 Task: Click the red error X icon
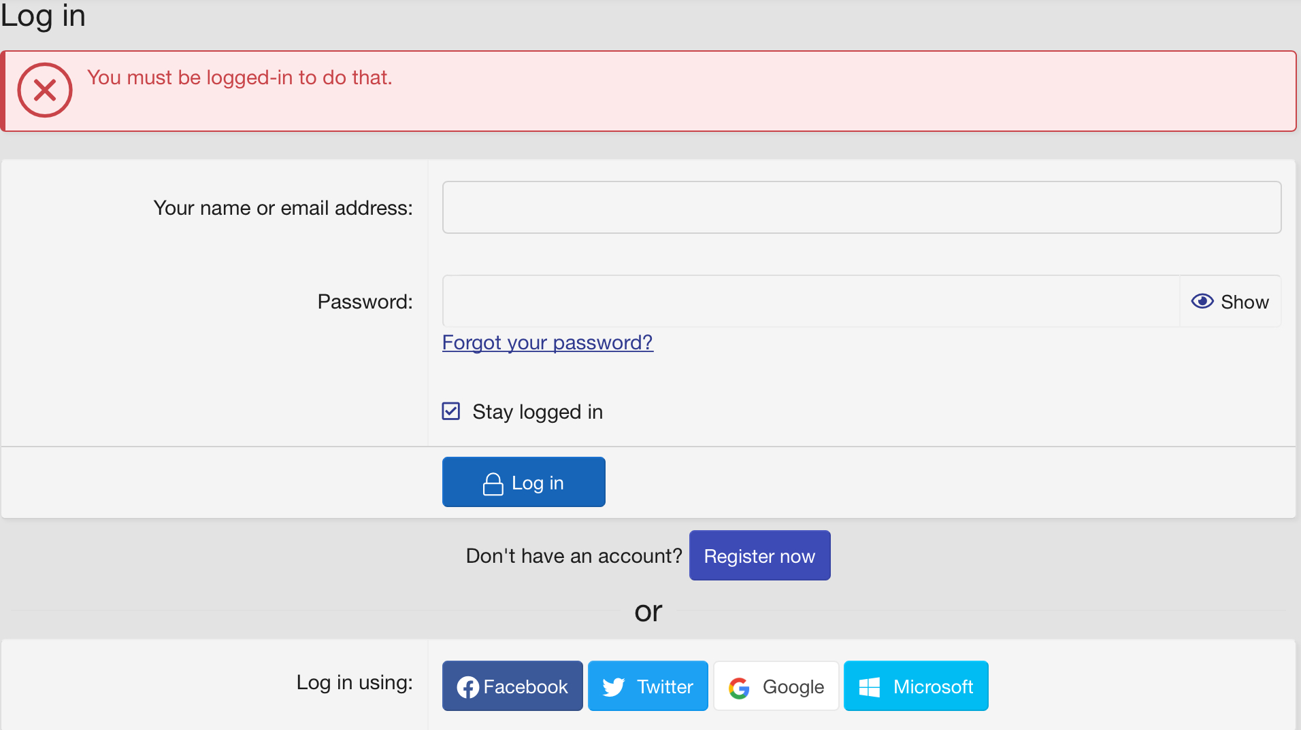pos(45,90)
